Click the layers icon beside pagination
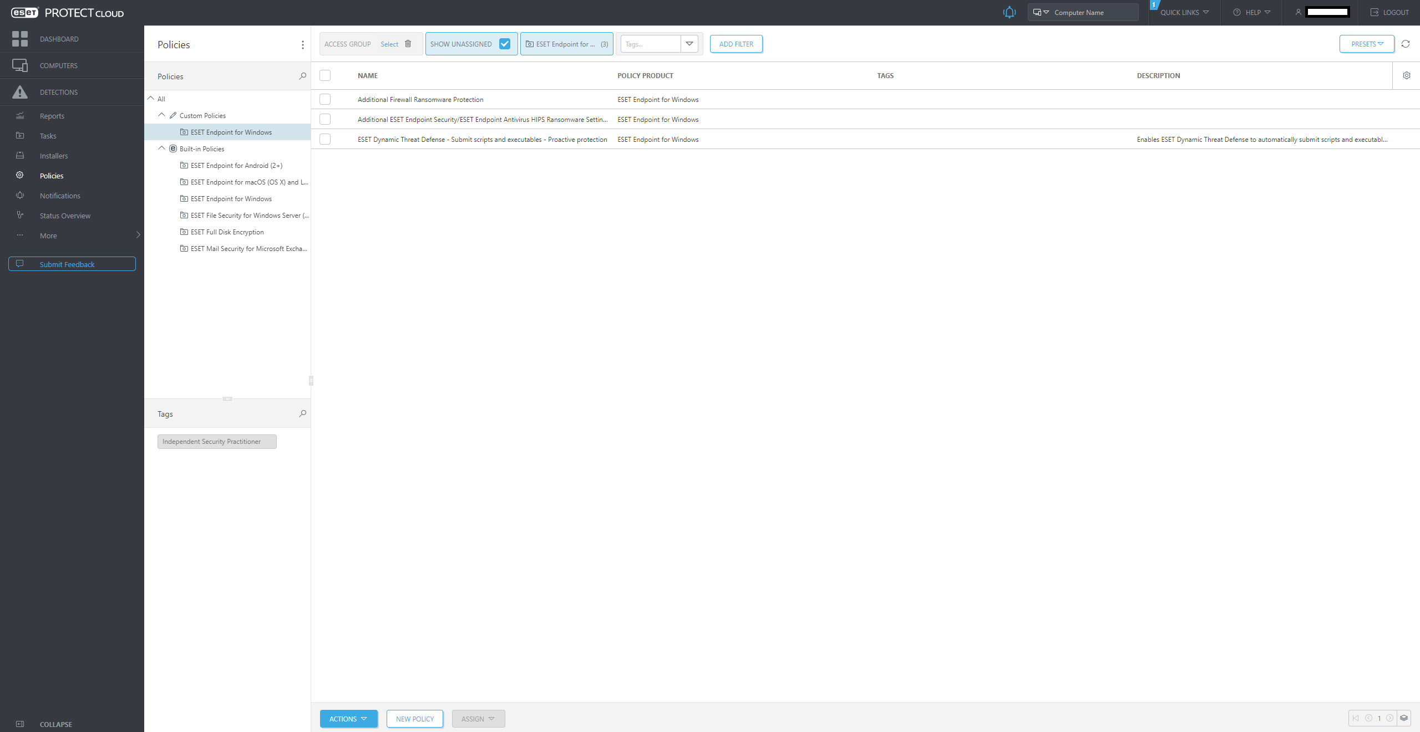Image resolution: width=1420 pixels, height=732 pixels. click(1404, 718)
